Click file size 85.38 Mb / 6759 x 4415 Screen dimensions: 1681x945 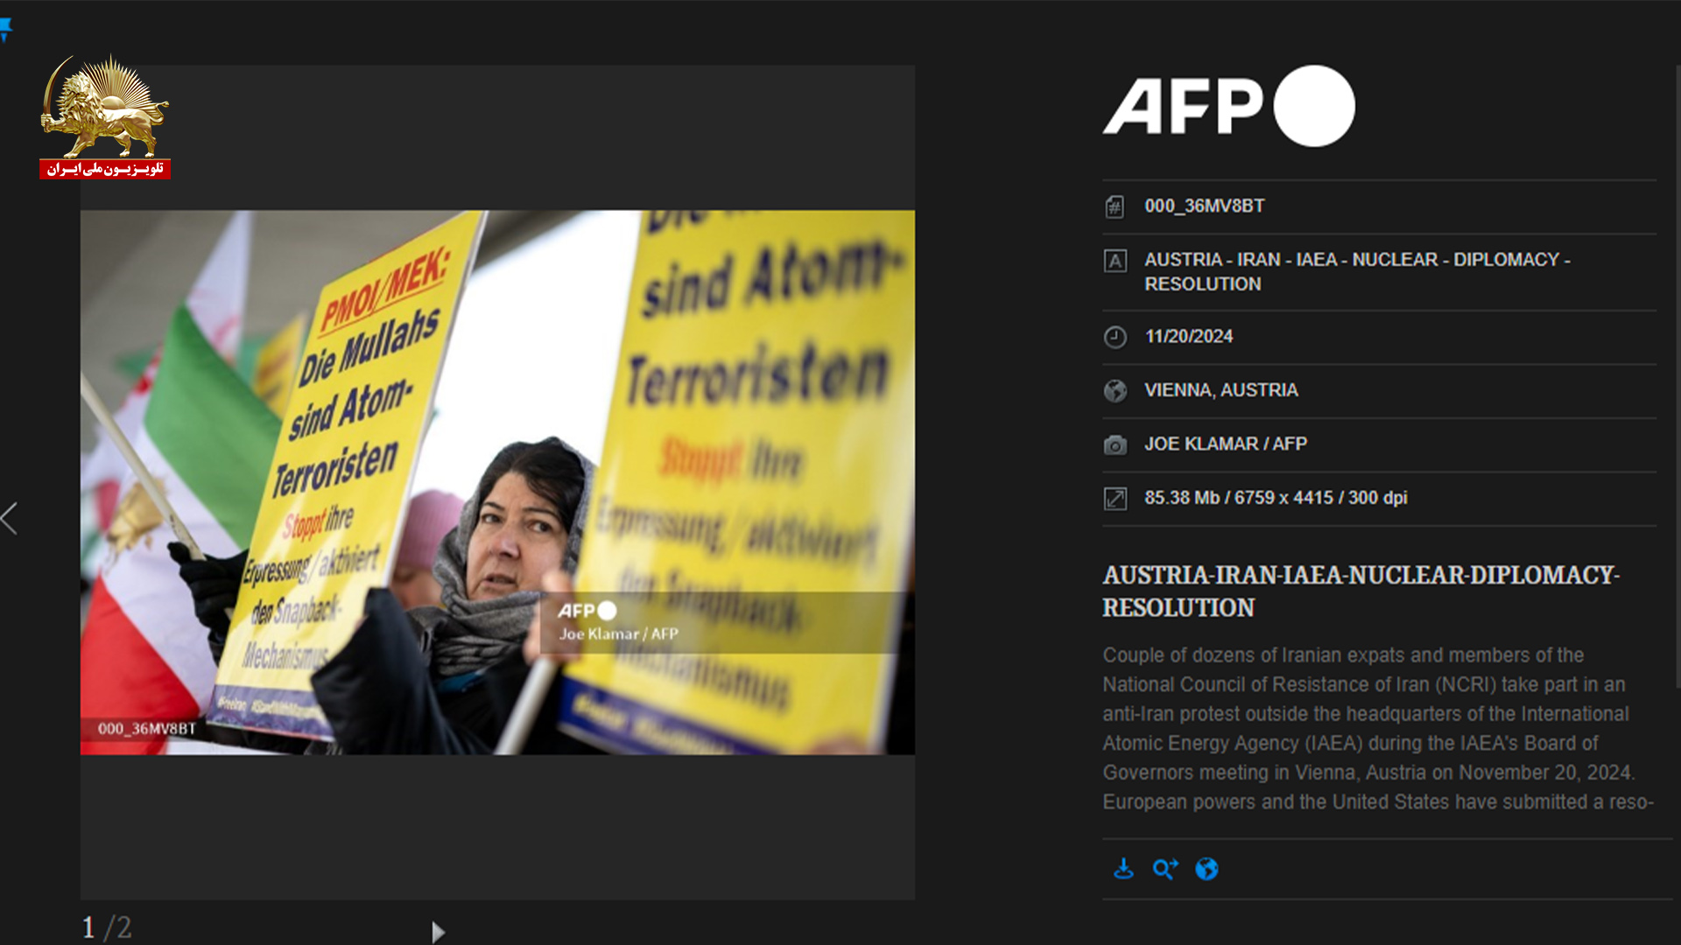pos(1276,497)
